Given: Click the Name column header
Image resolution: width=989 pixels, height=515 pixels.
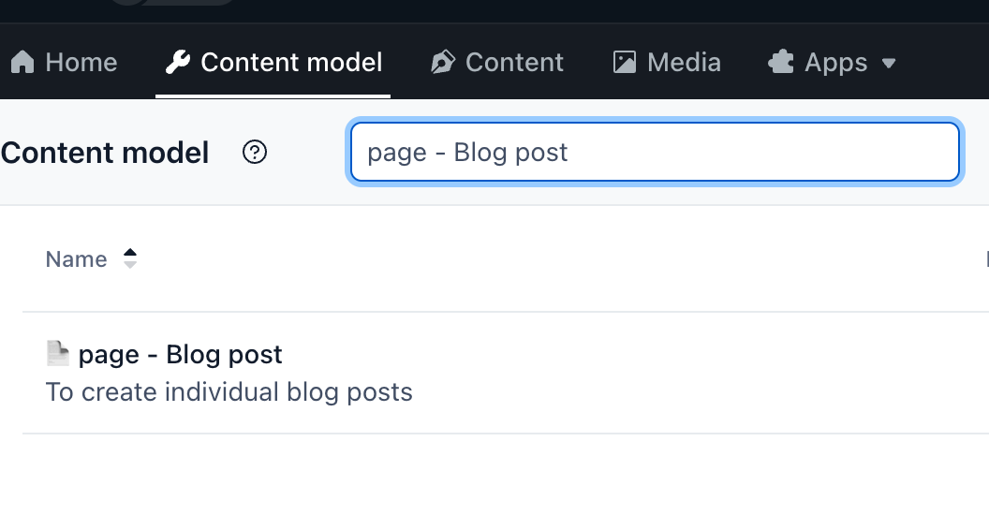Looking at the screenshot, I should [76, 259].
